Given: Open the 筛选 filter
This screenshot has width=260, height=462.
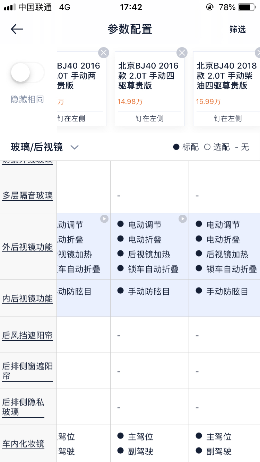Looking at the screenshot, I should click(237, 29).
